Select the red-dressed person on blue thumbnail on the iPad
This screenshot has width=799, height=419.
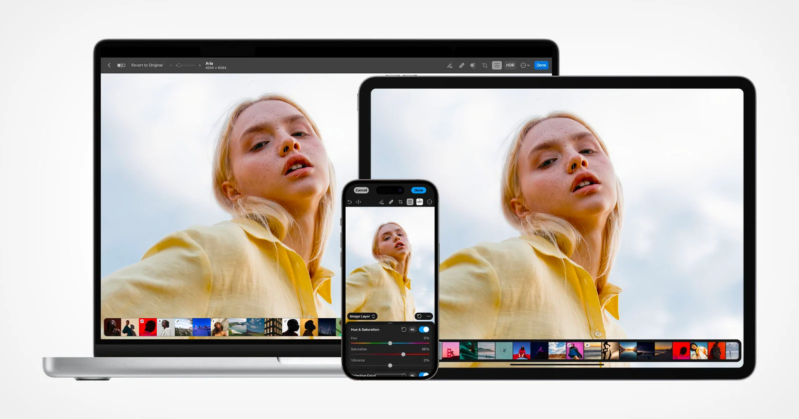[x=522, y=351]
